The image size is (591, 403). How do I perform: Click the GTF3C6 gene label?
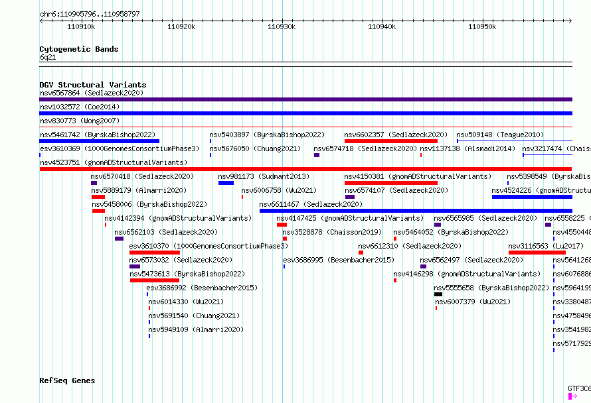[579, 388]
